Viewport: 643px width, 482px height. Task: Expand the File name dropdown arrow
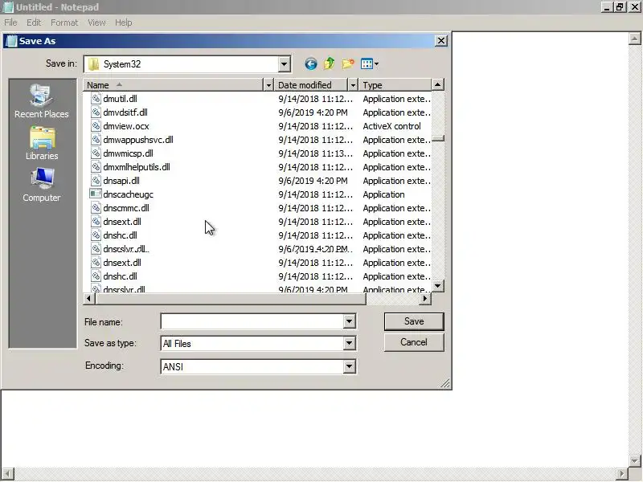[349, 321]
